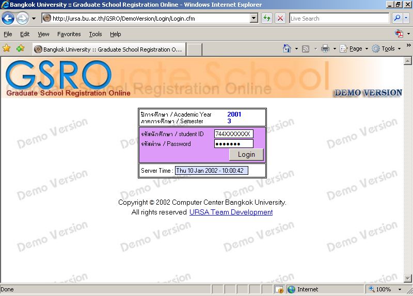Click the Semester value 3
The width and height of the screenshot is (413, 296).
(229, 121)
